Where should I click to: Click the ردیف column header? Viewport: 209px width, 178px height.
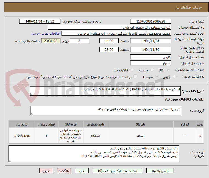pyautogui.click(x=200, y=124)
